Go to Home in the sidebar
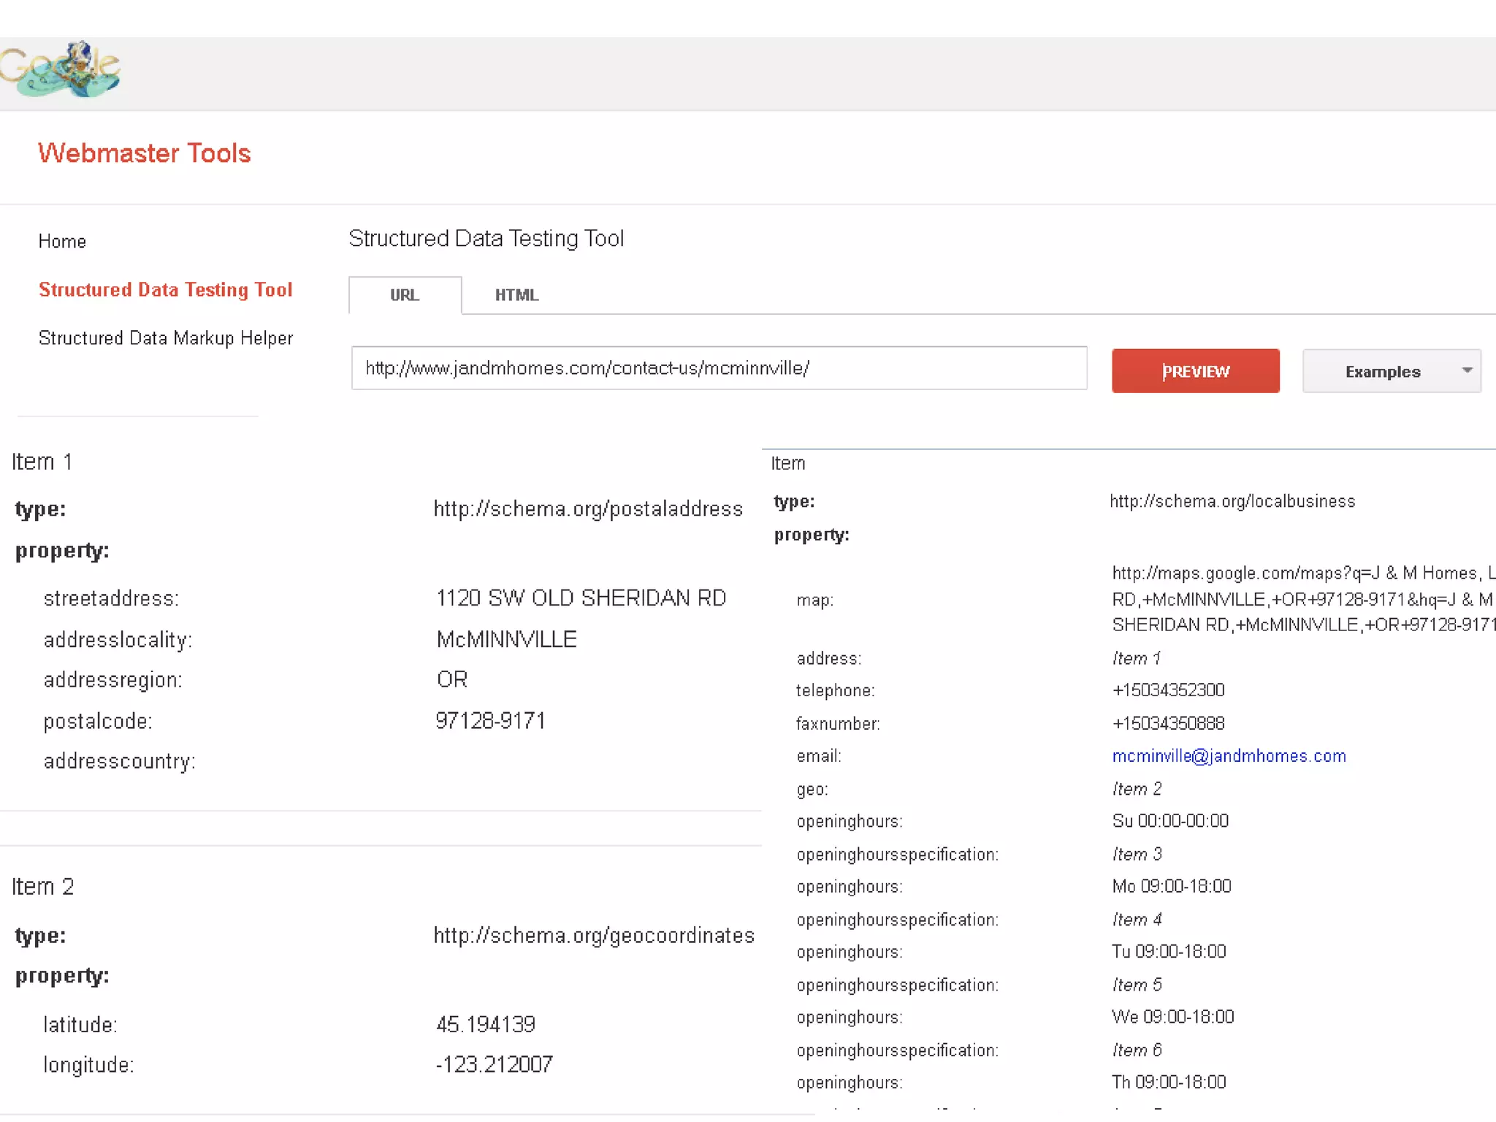This screenshot has height=1122, width=1496. (x=62, y=241)
